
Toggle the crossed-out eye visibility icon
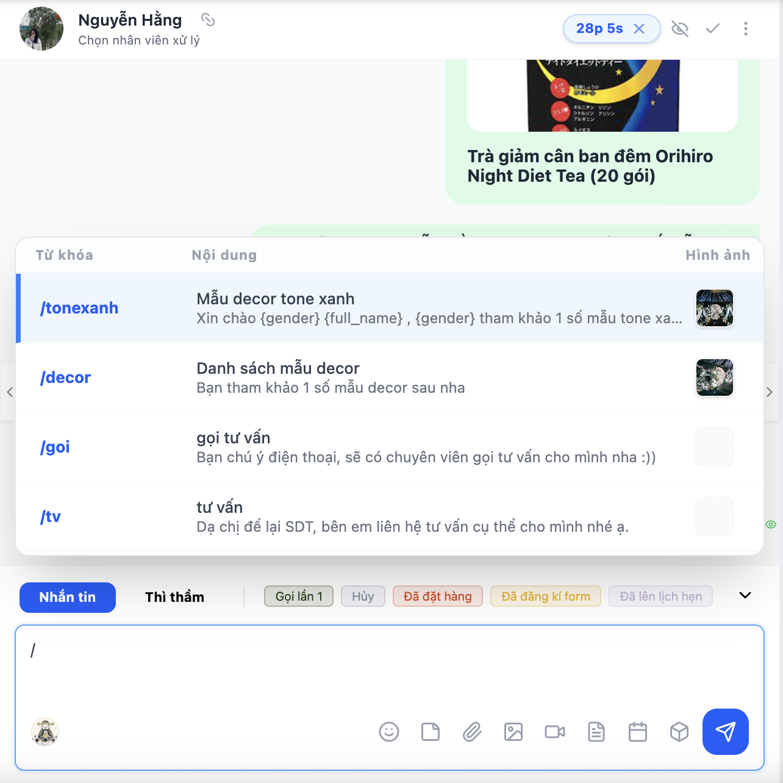[x=680, y=29]
